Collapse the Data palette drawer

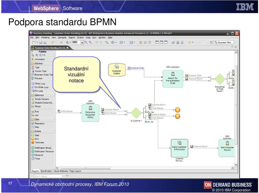coord(43,119)
